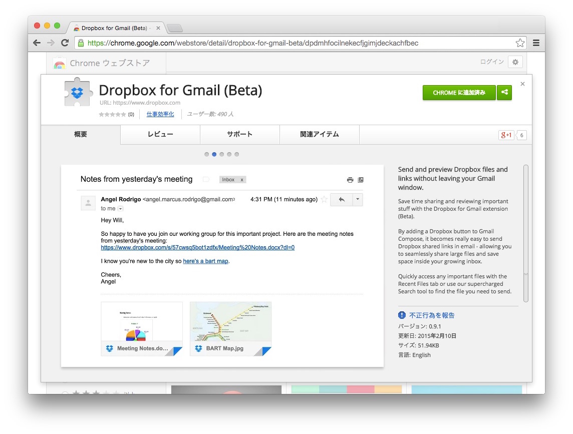Select the fourth carousel dot
573x434 pixels.
click(x=229, y=154)
